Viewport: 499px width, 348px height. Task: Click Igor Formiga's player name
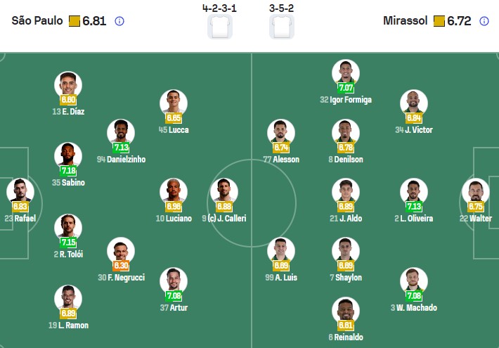346,100
